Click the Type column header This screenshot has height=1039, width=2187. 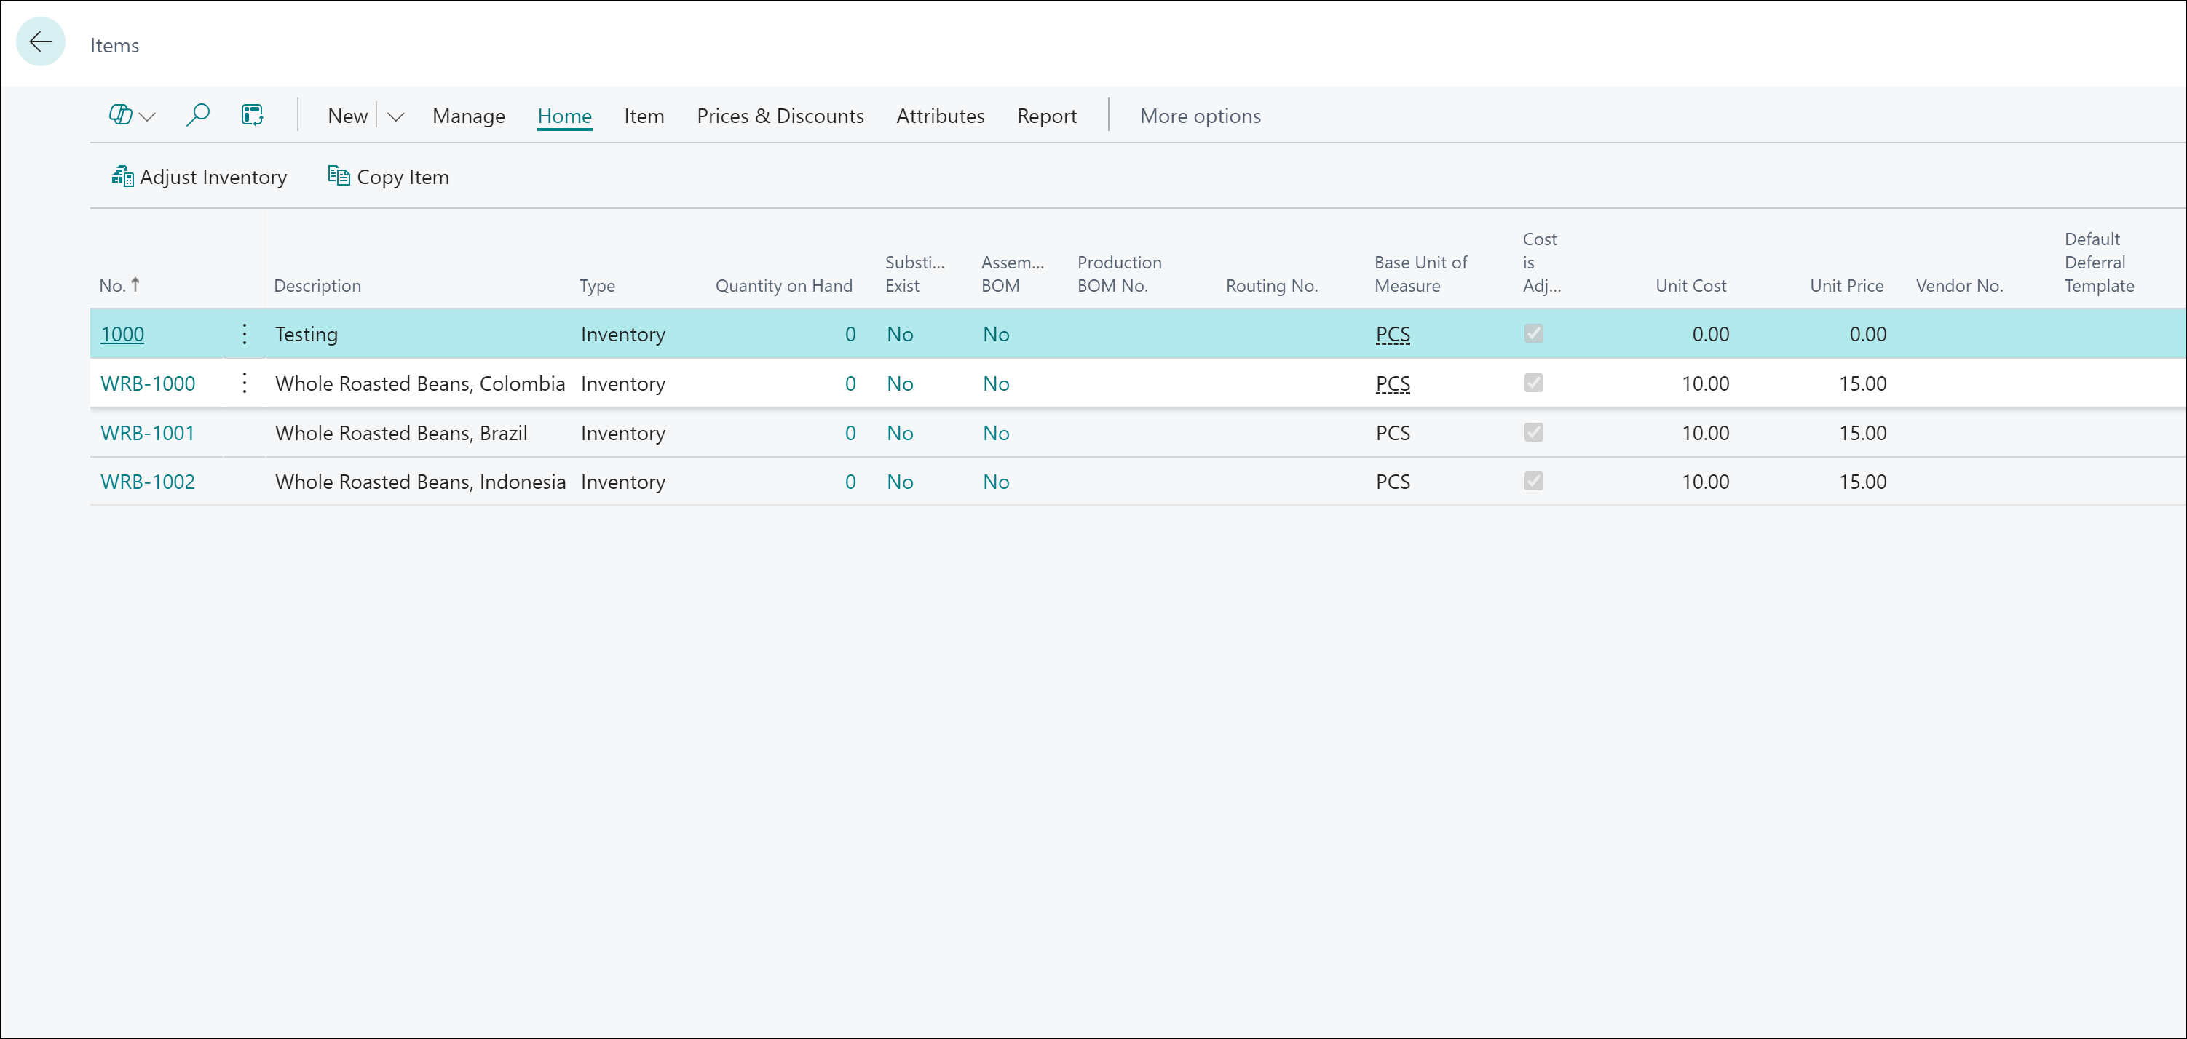click(x=597, y=286)
